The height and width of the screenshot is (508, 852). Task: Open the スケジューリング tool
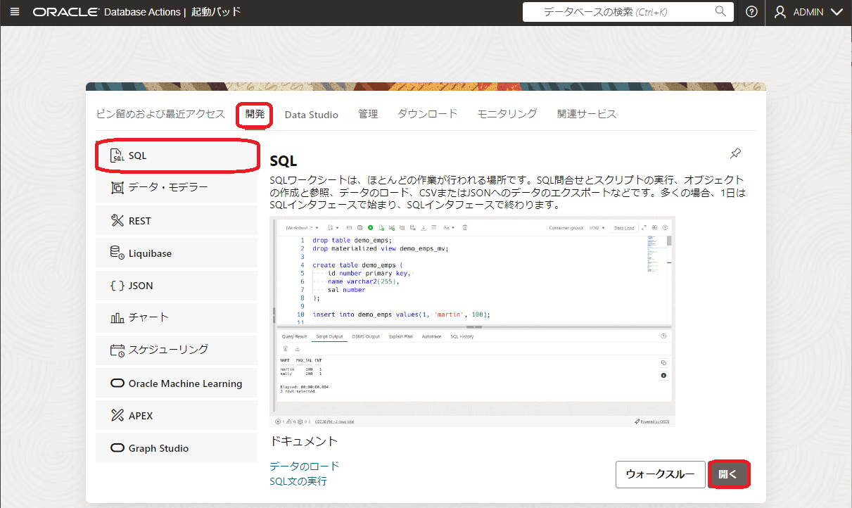click(176, 350)
